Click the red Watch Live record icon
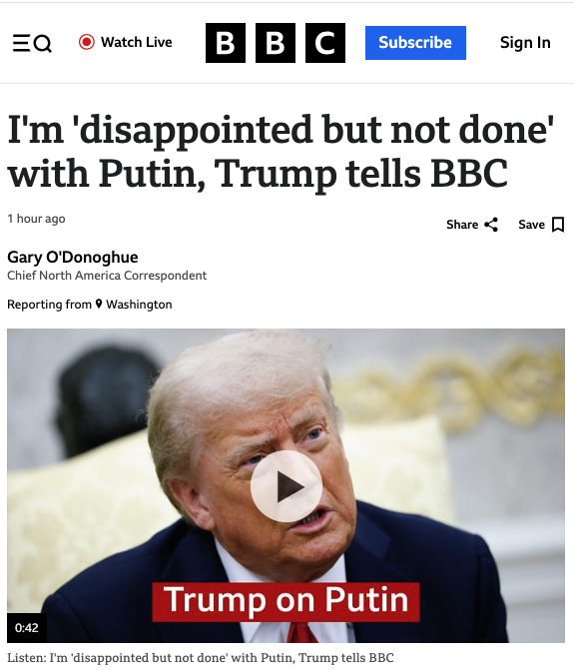The image size is (574, 670). (x=87, y=42)
